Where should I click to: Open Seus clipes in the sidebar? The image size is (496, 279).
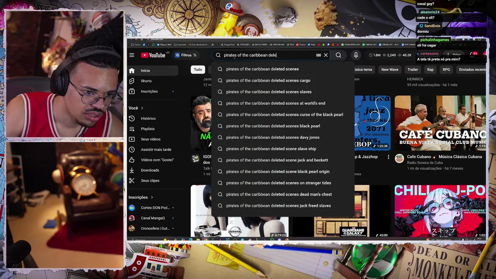(x=153, y=181)
